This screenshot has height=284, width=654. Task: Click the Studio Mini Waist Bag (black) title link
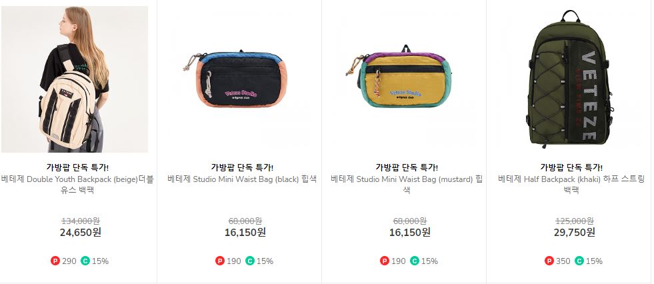242,179
